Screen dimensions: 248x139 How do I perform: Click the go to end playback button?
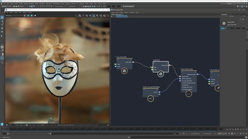246,129
